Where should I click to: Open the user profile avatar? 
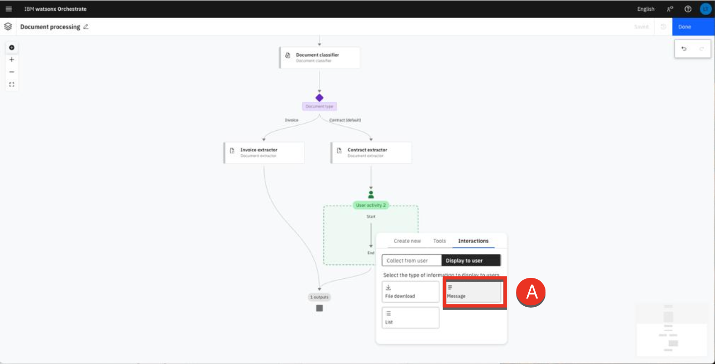(x=705, y=9)
